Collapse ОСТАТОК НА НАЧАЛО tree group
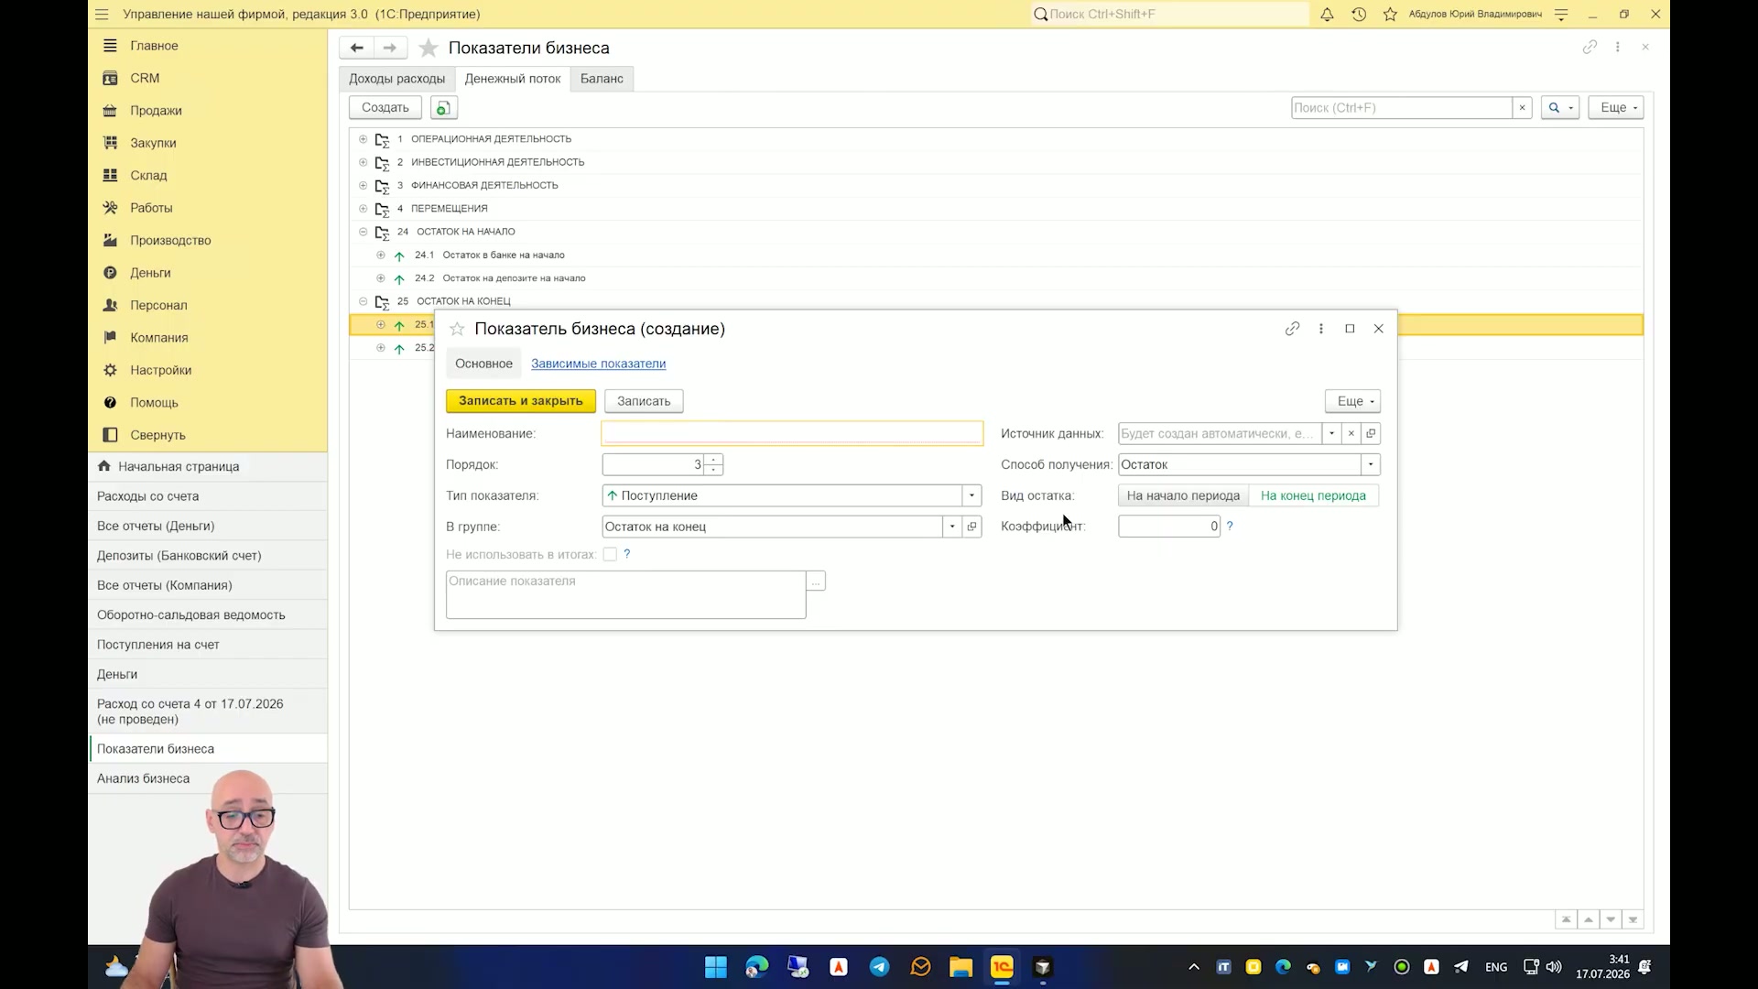Screen dimensions: 1758x989 point(363,232)
